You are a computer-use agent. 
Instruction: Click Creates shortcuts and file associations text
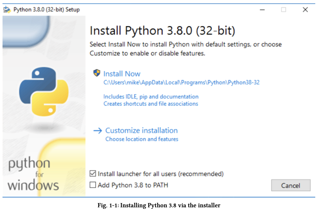[151, 104]
